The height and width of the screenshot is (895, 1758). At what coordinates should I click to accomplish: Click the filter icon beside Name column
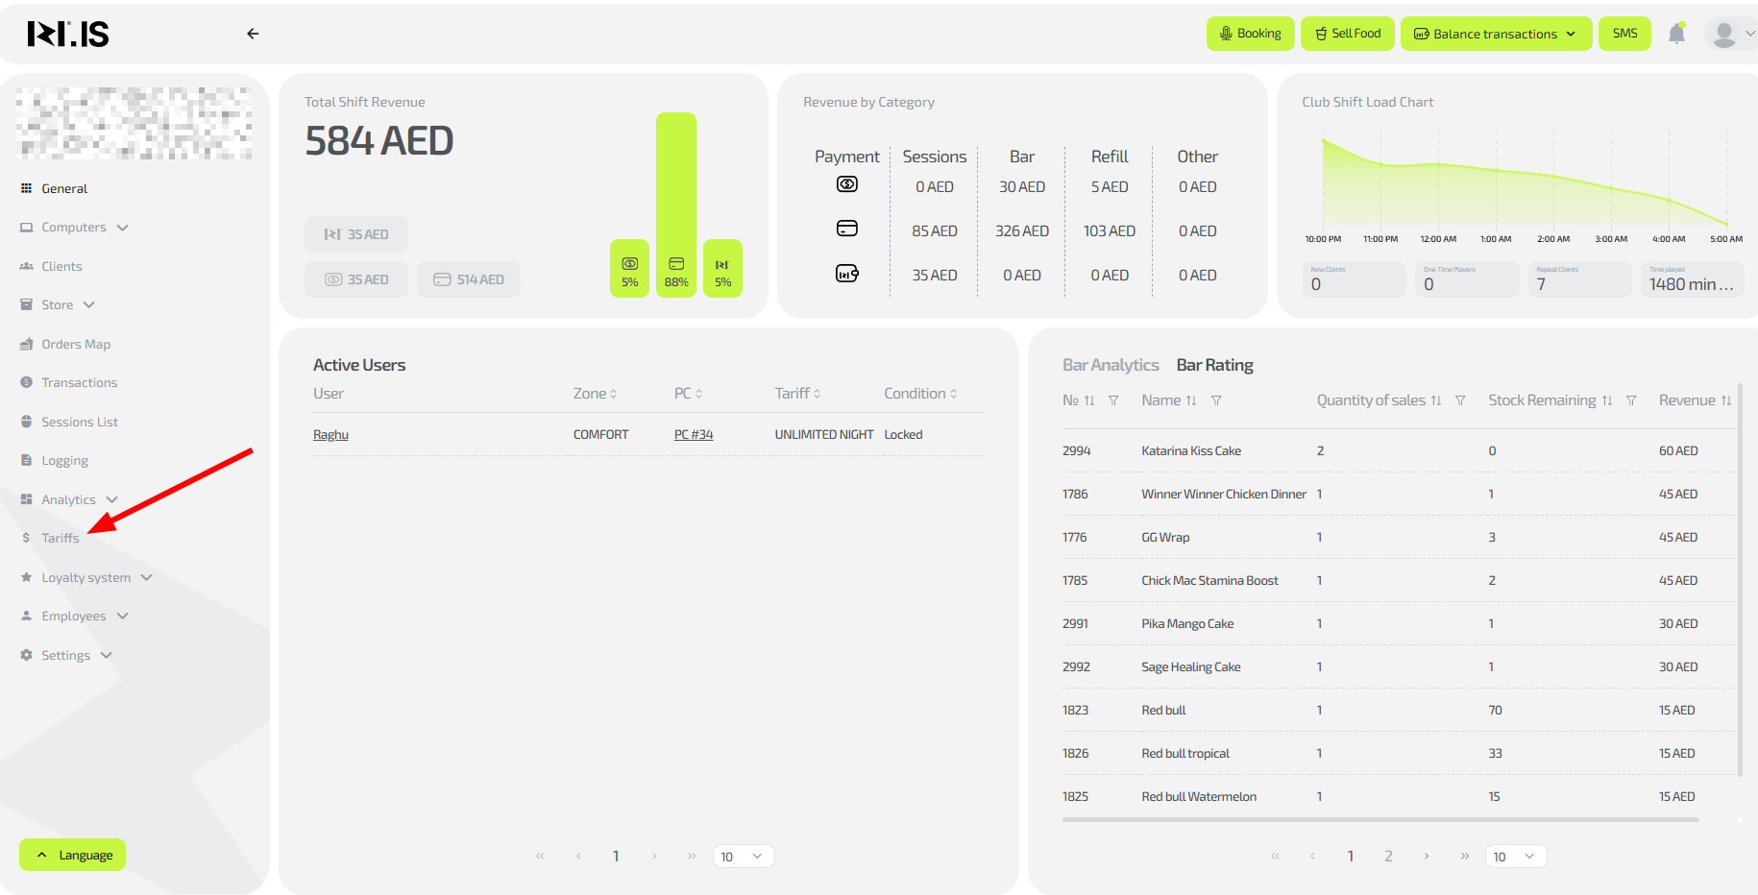[x=1216, y=400]
